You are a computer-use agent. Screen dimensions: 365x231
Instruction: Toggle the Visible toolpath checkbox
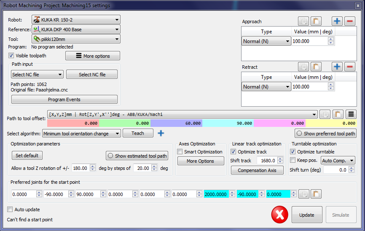tap(11, 56)
